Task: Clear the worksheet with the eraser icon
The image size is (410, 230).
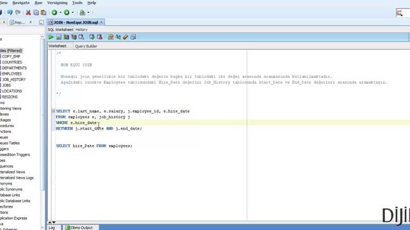Action: coord(126,37)
